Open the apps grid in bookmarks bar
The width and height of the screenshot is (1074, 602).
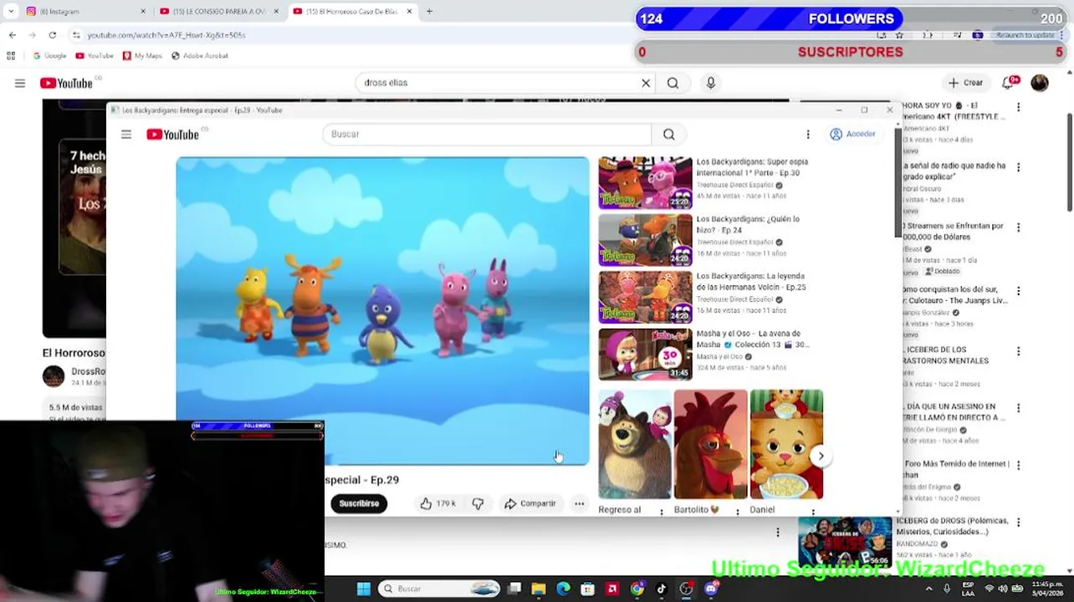pyautogui.click(x=11, y=56)
